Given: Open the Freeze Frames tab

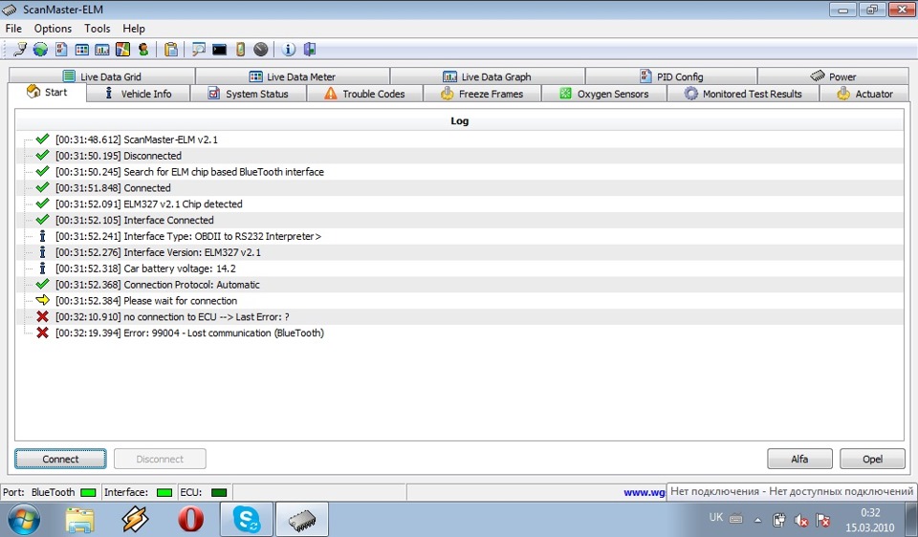Looking at the screenshot, I should click(482, 94).
